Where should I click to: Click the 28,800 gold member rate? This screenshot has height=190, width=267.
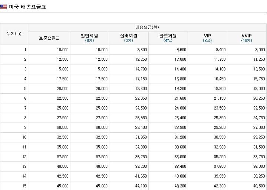pos(180,127)
